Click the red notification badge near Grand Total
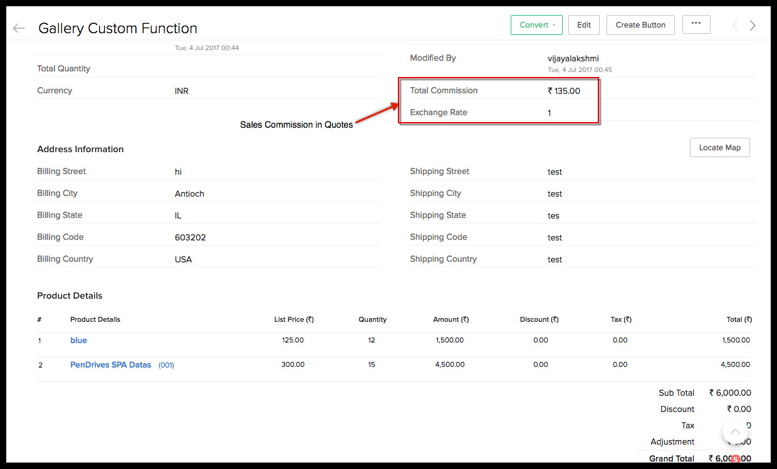Screen dimensions: 777x469 pyautogui.click(x=736, y=459)
